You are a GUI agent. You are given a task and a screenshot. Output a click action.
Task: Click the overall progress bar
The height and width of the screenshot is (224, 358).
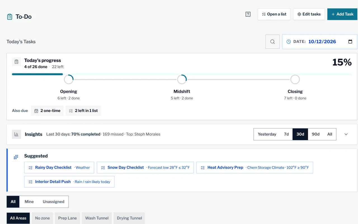pyautogui.click(x=182, y=74)
